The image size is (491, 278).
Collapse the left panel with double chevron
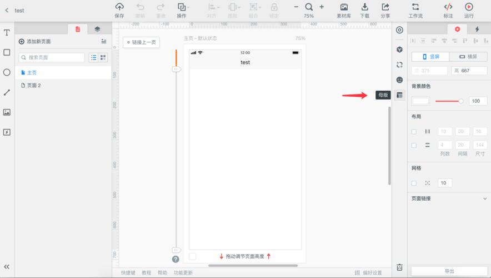tap(7, 267)
